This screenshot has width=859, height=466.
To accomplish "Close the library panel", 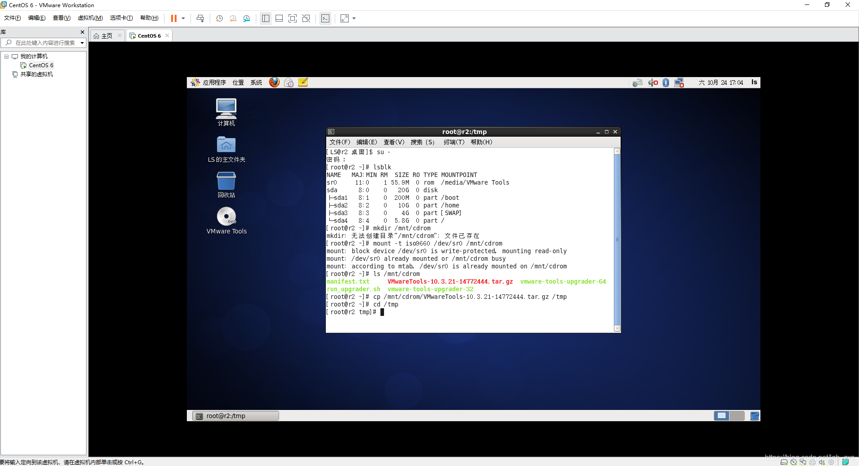I will (x=82, y=32).
